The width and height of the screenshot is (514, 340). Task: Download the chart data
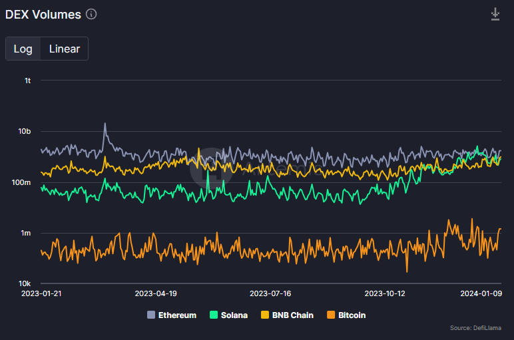pyautogui.click(x=495, y=14)
